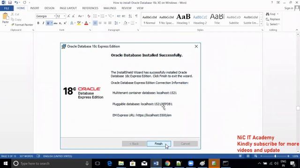Click the Replace button
This screenshot has height=168, width=300.
273,19
